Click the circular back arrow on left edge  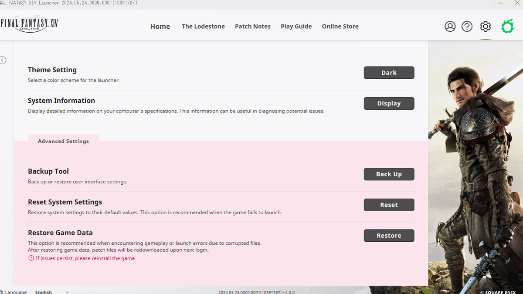tap(3, 61)
